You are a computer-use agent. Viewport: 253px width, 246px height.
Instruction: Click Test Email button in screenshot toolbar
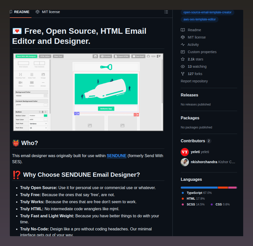pyautogui.click(x=138, y=56)
